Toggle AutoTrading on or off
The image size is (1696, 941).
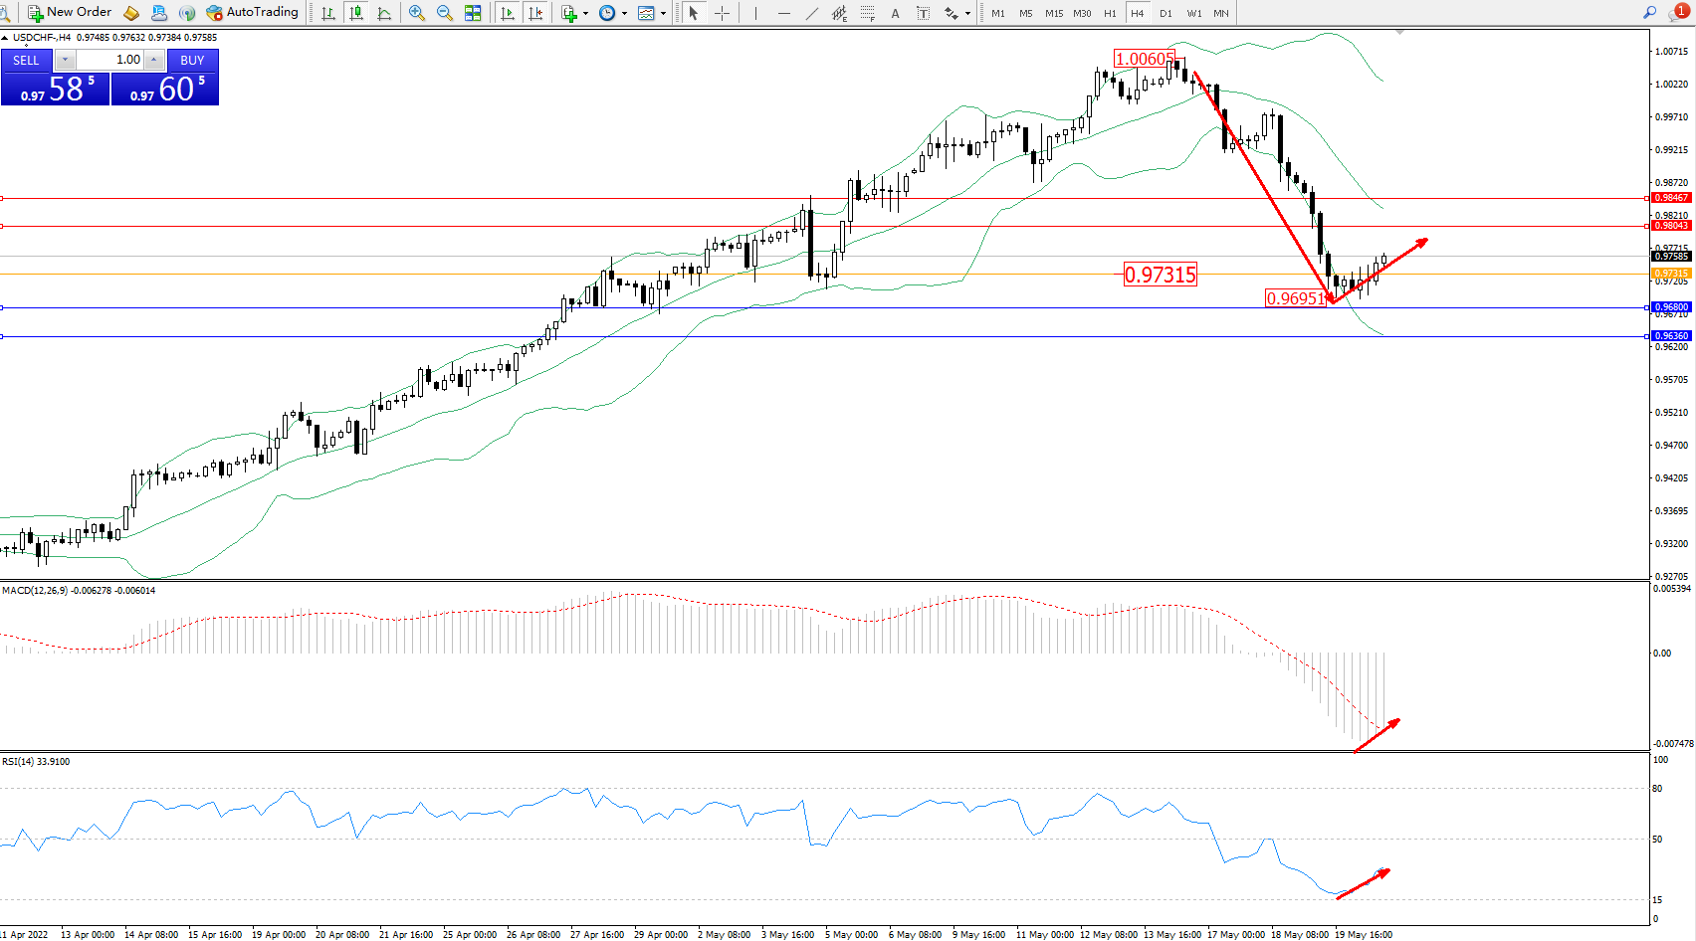tap(252, 12)
